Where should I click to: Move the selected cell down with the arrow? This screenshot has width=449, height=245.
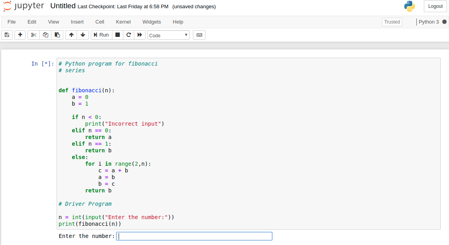pos(83,35)
